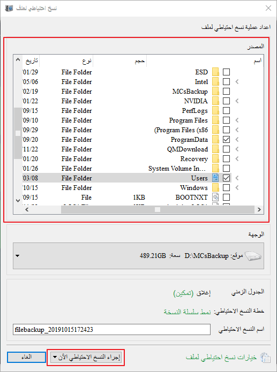
Task: Click the الغاء cancel button
Action: [x=26, y=357]
